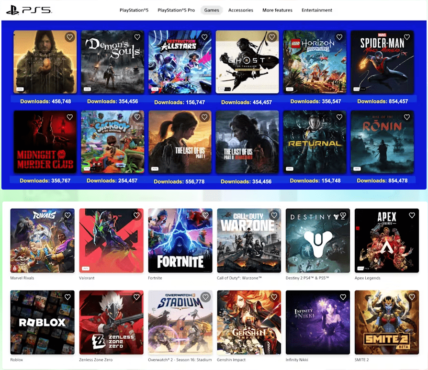The width and height of the screenshot is (428, 370).
Task: Open the Accessories menu item
Action: [240, 10]
